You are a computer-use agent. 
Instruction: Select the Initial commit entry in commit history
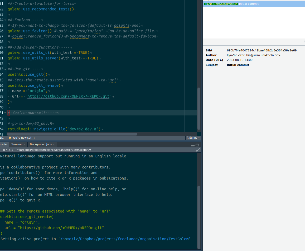click(249, 4)
